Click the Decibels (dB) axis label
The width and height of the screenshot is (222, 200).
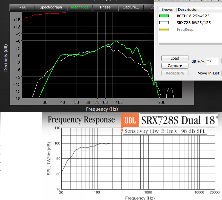tap(5, 58)
